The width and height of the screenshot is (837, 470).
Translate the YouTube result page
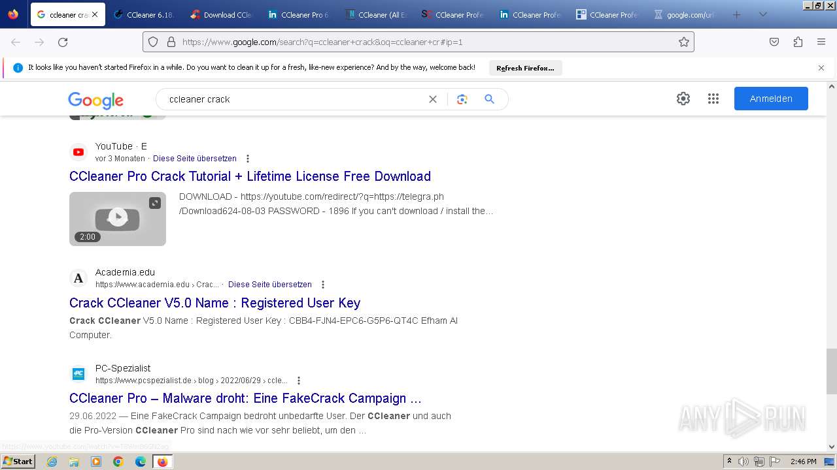click(195, 159)
